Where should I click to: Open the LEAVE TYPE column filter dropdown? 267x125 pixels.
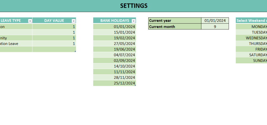point(30,21)
